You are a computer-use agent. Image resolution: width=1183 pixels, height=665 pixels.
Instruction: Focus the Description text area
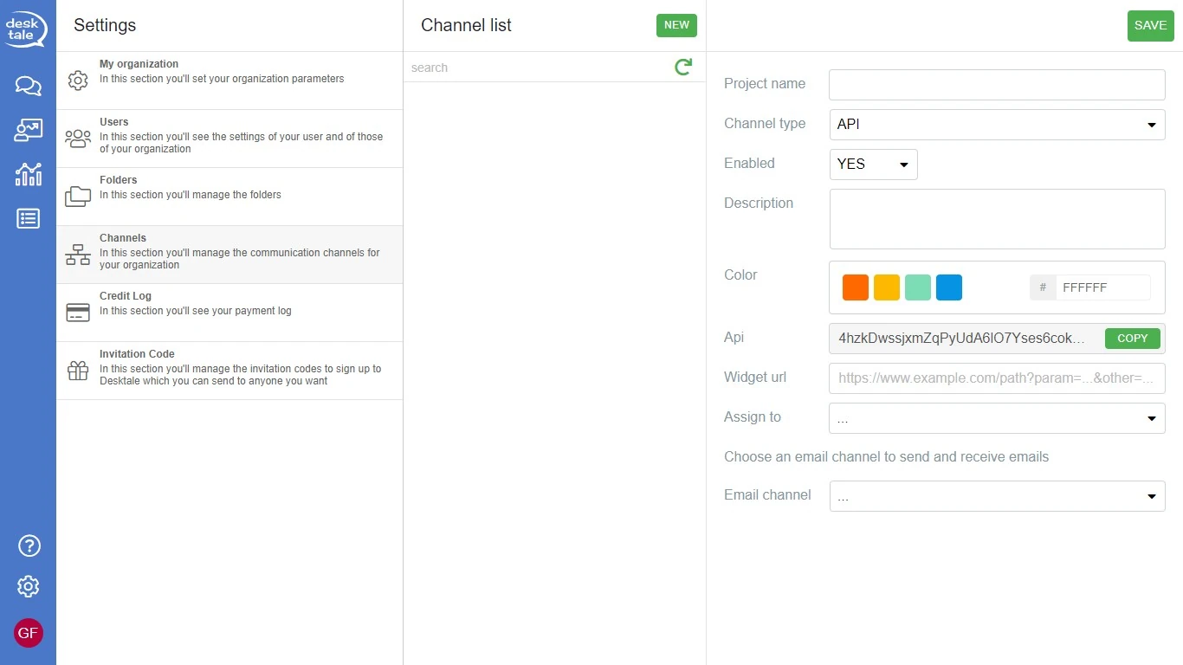click(997, 219)
